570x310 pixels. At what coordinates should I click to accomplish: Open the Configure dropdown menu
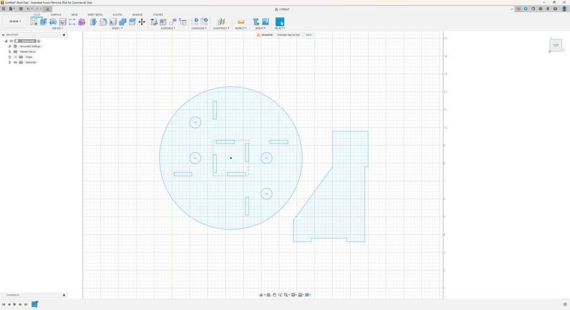tap(199, 28)
